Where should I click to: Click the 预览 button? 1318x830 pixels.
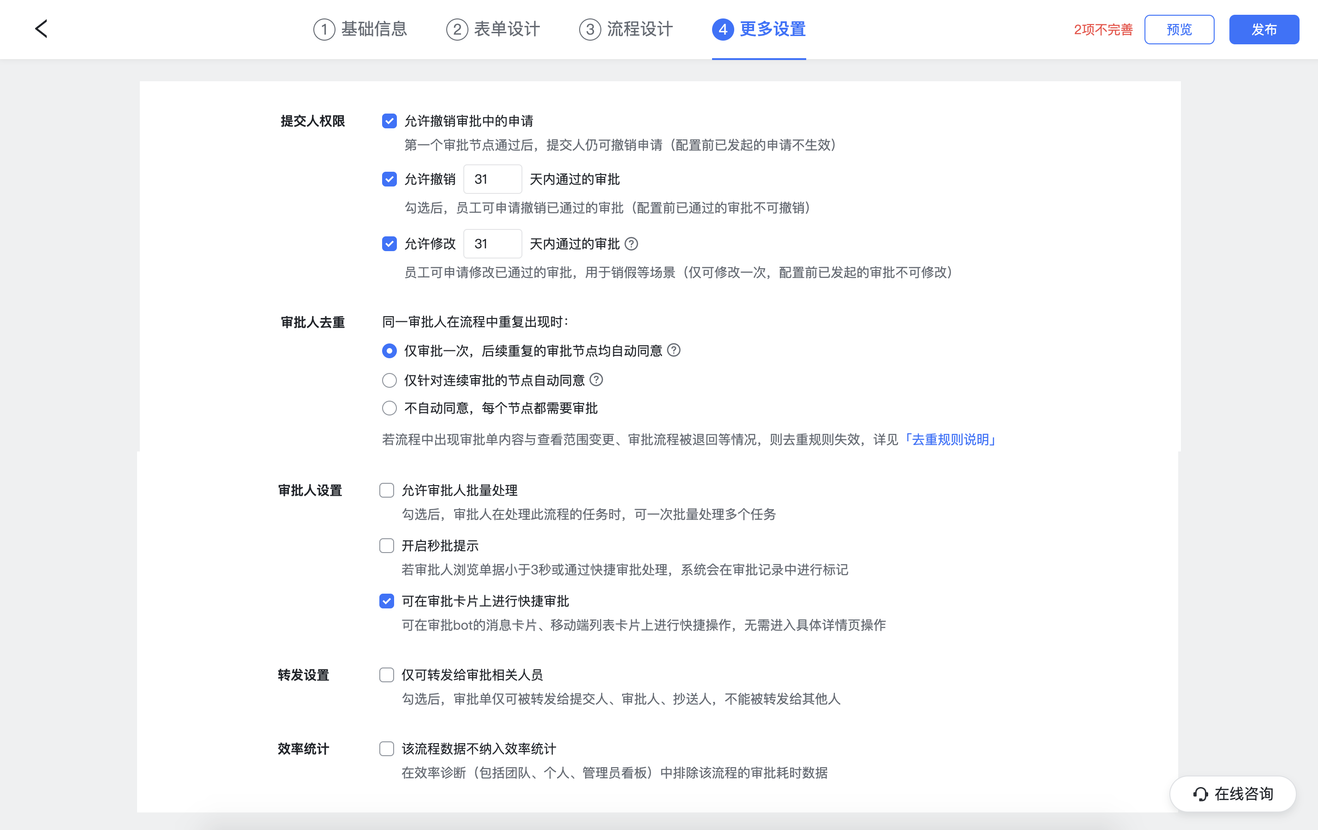click(x=1179, y=30)
